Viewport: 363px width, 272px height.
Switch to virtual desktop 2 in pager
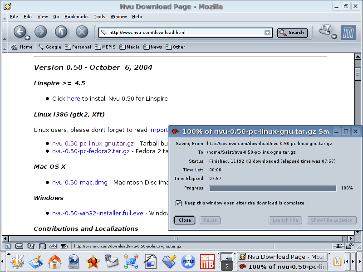pyautogui.click(x=226, y=267)
